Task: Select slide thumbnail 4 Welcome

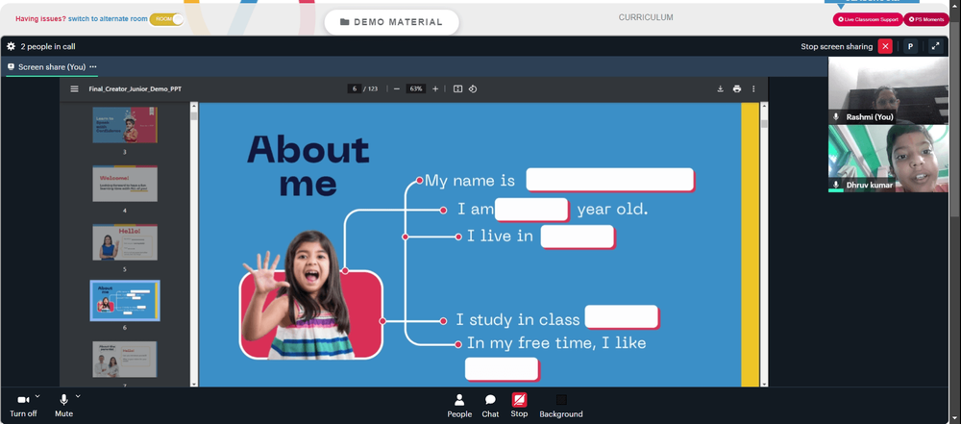Action: pyautogui.click(x=124, y=184)
